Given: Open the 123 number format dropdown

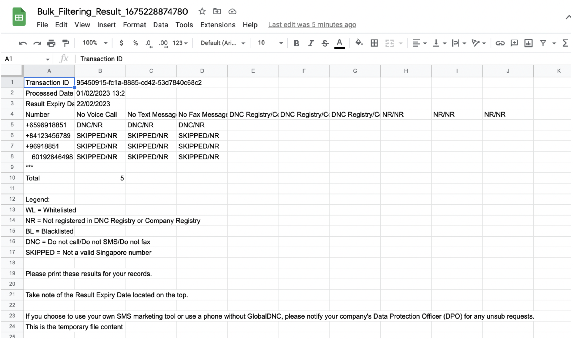Looking at the screenshot, I should pyautogui.click(x=180, y=43).
